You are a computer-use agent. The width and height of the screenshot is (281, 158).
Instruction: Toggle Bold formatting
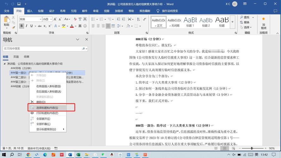click(21, 26)
